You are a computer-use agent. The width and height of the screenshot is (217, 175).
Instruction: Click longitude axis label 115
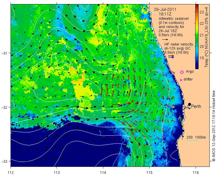pyautogui.click(x=149, y=172)
